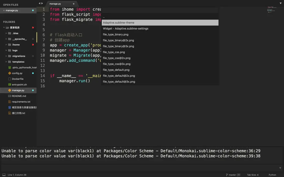
Task: Click the __pycache__ folder icon
Action: click(x=10, y=39)
